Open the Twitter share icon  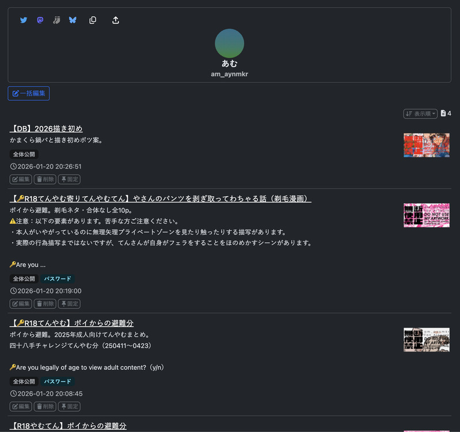[x=24, y=20]
